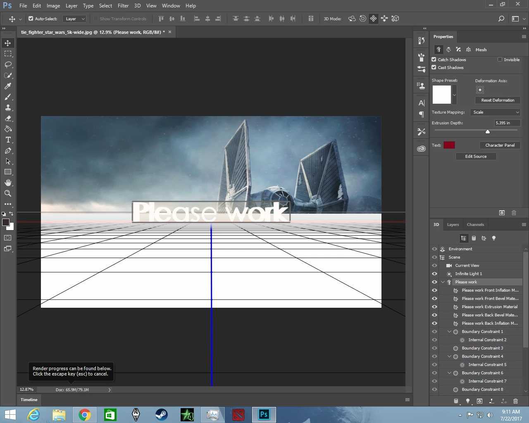Select the Pen tool
Screen dimensions: 529x423
pos(8,150)
